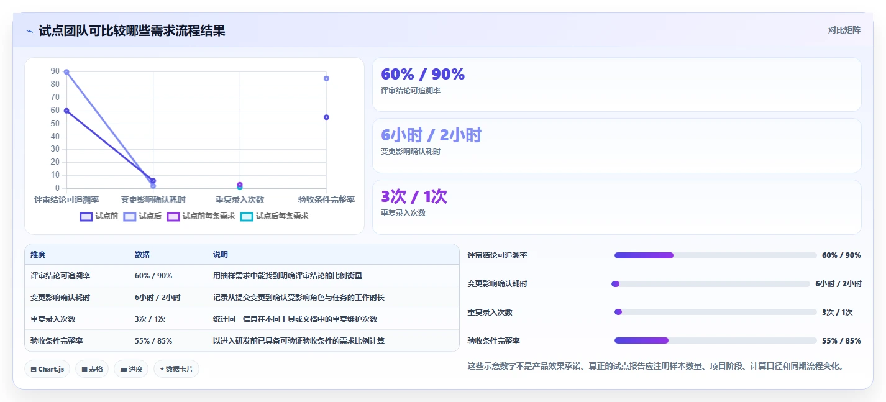Click the lightning icon beside the card title
Image resolution: width=886 pixels, height=402 pixels.
pos(29,30)
